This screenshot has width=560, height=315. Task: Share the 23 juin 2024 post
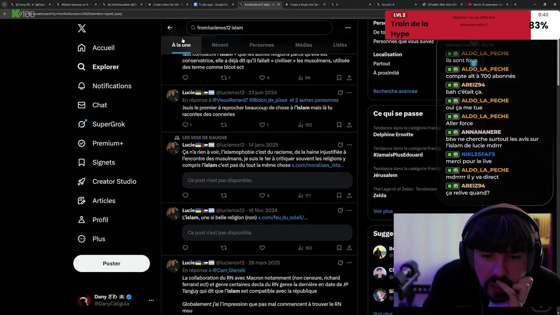tap(349, 125)
